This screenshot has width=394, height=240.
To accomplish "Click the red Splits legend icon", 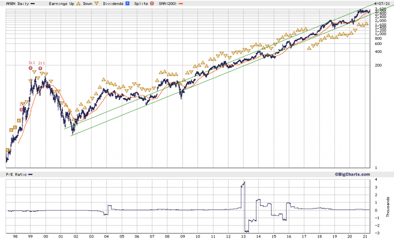I will (x=152, y=4).
